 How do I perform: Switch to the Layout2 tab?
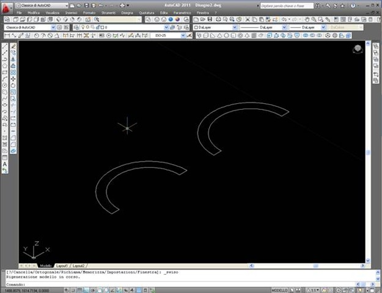(78, 266)
